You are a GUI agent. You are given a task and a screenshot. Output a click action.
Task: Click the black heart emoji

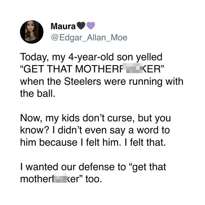tap(81, 26)
